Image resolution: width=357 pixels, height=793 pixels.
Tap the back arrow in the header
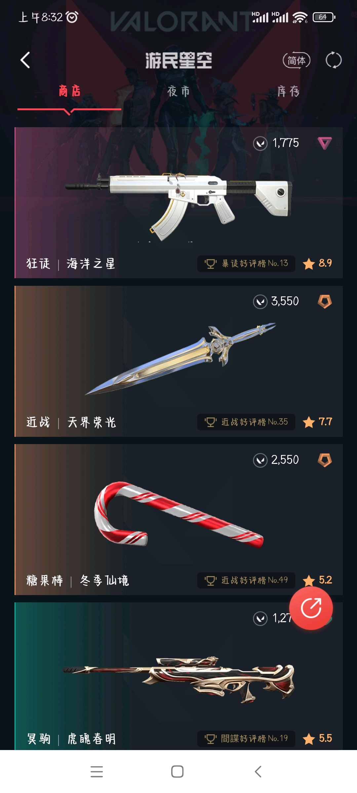coord(25,60)
